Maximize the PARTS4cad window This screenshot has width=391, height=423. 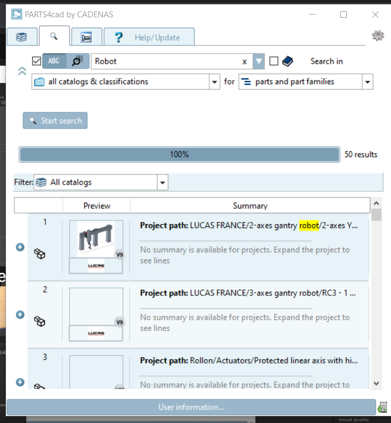point(344,15)
